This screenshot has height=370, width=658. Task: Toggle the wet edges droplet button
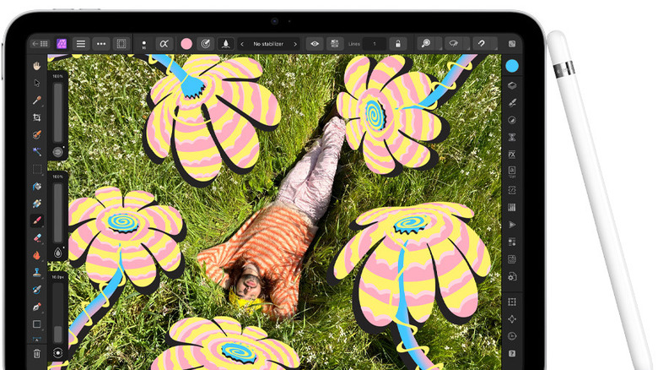(x=226, y=43)
